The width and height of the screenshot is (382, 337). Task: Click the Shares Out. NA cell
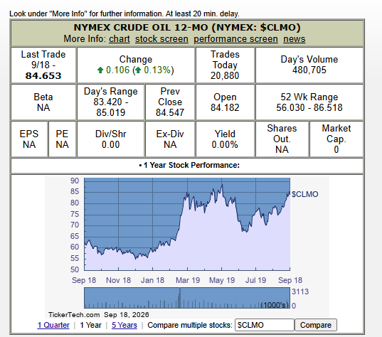pyautogui.click(x=282, y=139)
